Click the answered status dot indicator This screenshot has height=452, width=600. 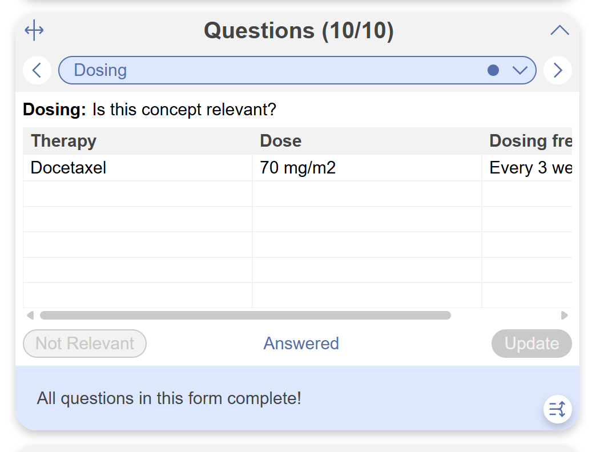(x=493, y=70)
